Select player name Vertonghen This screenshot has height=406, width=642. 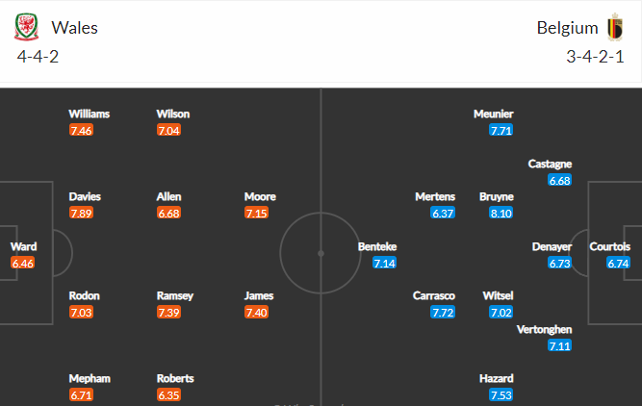(x=544, y=329)
